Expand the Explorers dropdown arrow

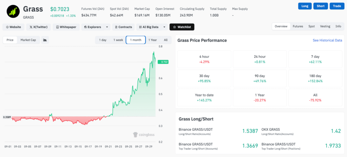pyautogui.click(x=107, y=27)
